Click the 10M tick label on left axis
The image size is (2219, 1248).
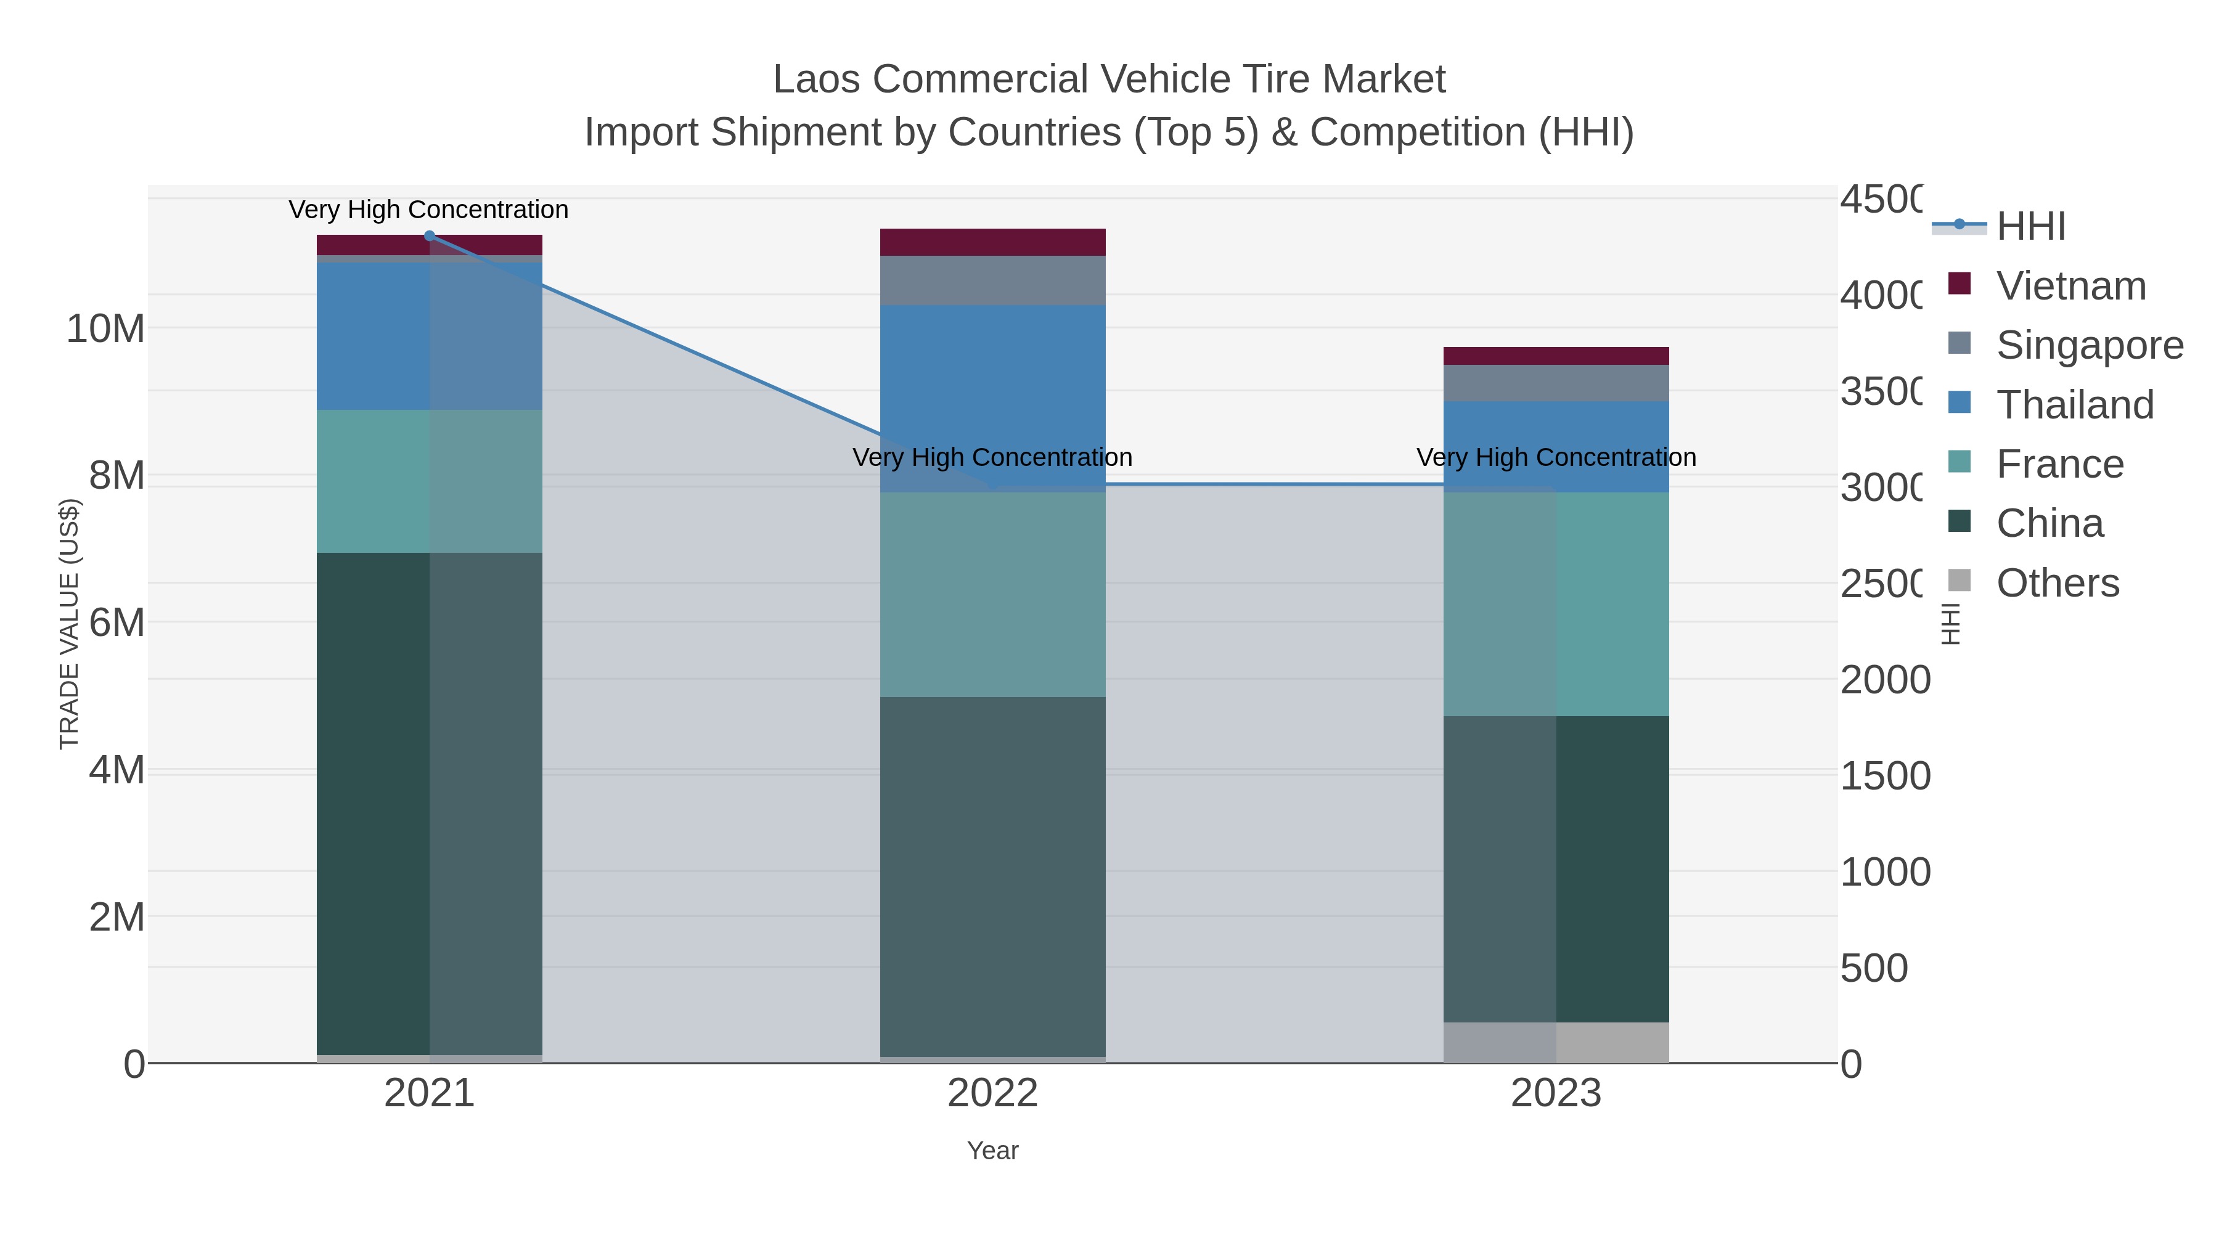click(x=105, y=328)
